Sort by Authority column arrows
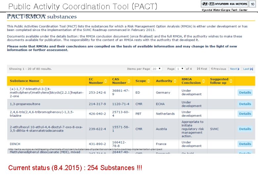This screenshot has height=178, width=258. [175, 81]
